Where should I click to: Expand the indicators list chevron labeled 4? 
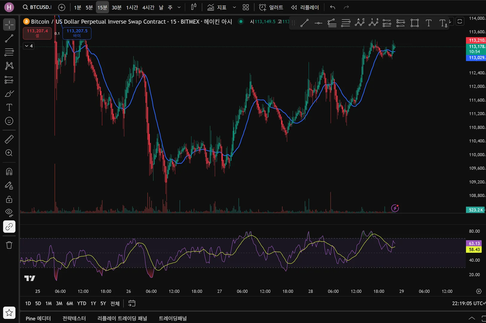point(29,46)
